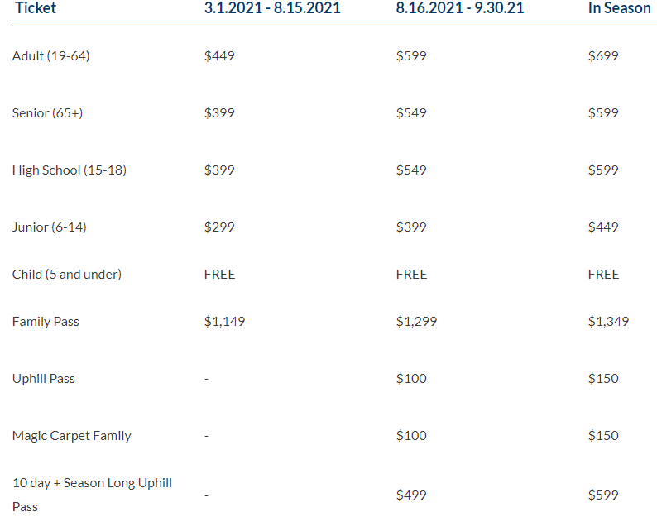Click the $1,149 Family Pass price
Image resolution: width=657 pixels, height=531 pixels.
click(225, 322)
